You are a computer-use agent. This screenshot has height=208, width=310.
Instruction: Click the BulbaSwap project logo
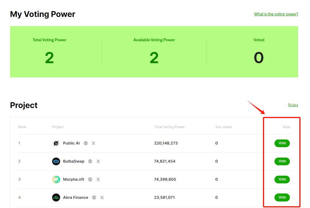click(x=56, y=161)
